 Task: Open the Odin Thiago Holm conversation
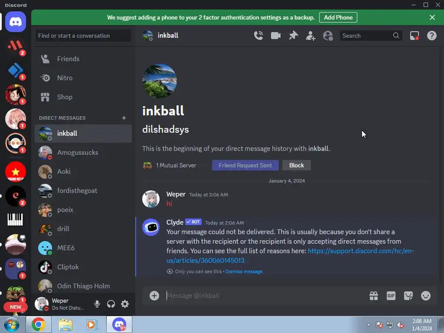click(x=83, y=286)
